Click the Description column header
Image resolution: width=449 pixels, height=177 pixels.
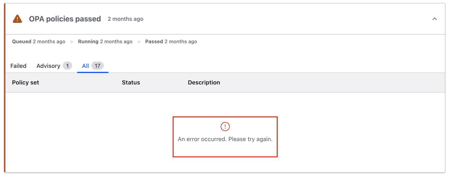[204, 82]
